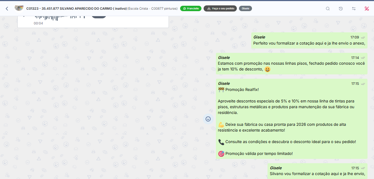This screenshot has width=374, height=179.
Task: Open contact SILVANO APARECIDO DO CARMO title
Action: coord(77,9)
